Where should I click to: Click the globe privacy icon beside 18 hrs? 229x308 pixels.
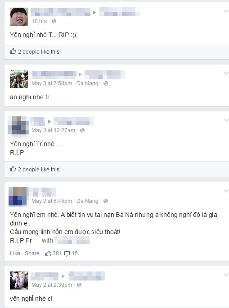(x=54, y=21)
